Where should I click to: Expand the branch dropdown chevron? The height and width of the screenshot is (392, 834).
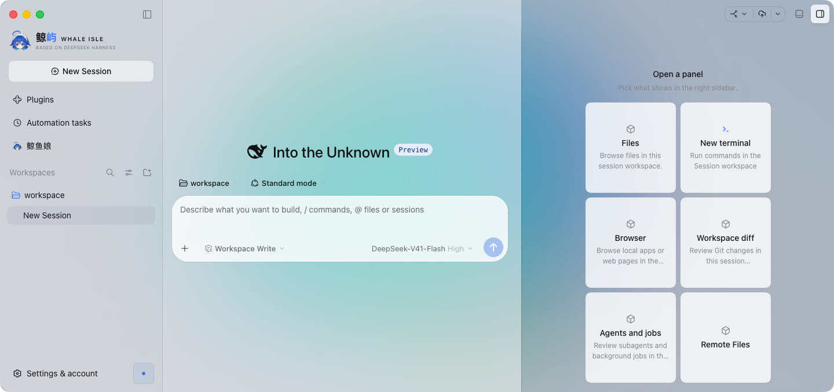[744, 14]
